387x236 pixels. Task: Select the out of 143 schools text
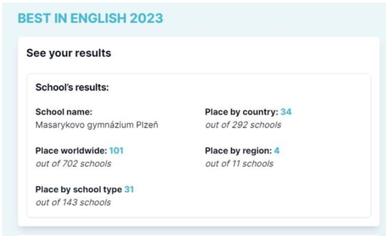click(73, 203)
